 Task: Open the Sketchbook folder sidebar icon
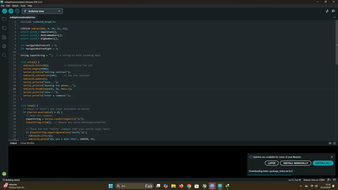point(4,19)
